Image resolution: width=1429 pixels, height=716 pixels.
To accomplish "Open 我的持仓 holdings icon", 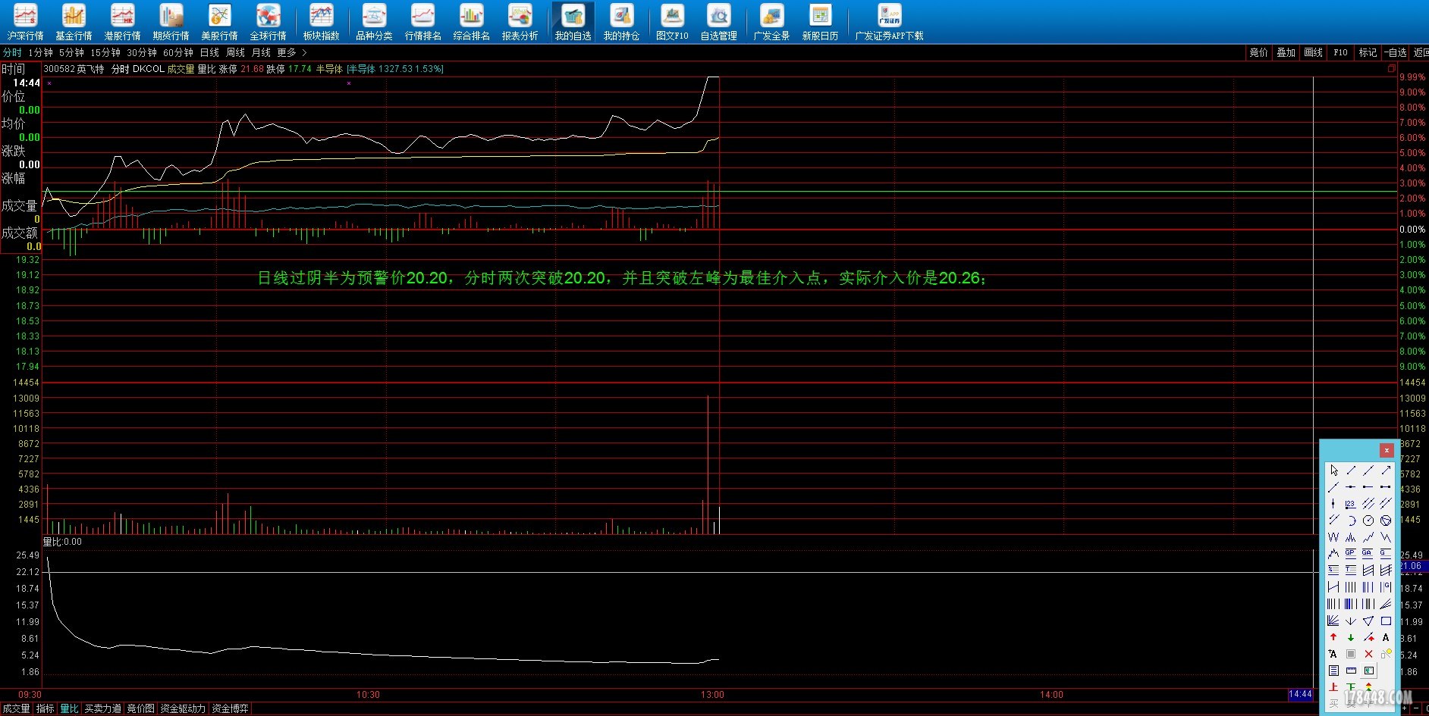I will (621, 21).
